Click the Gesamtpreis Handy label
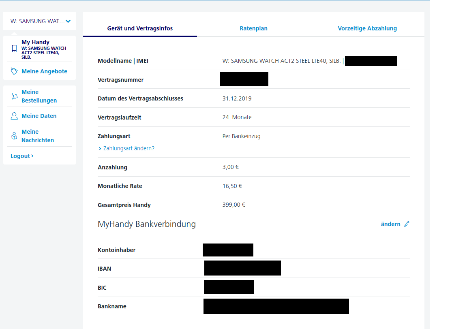The width and height of the screenshot is (467, 329). 124,205
